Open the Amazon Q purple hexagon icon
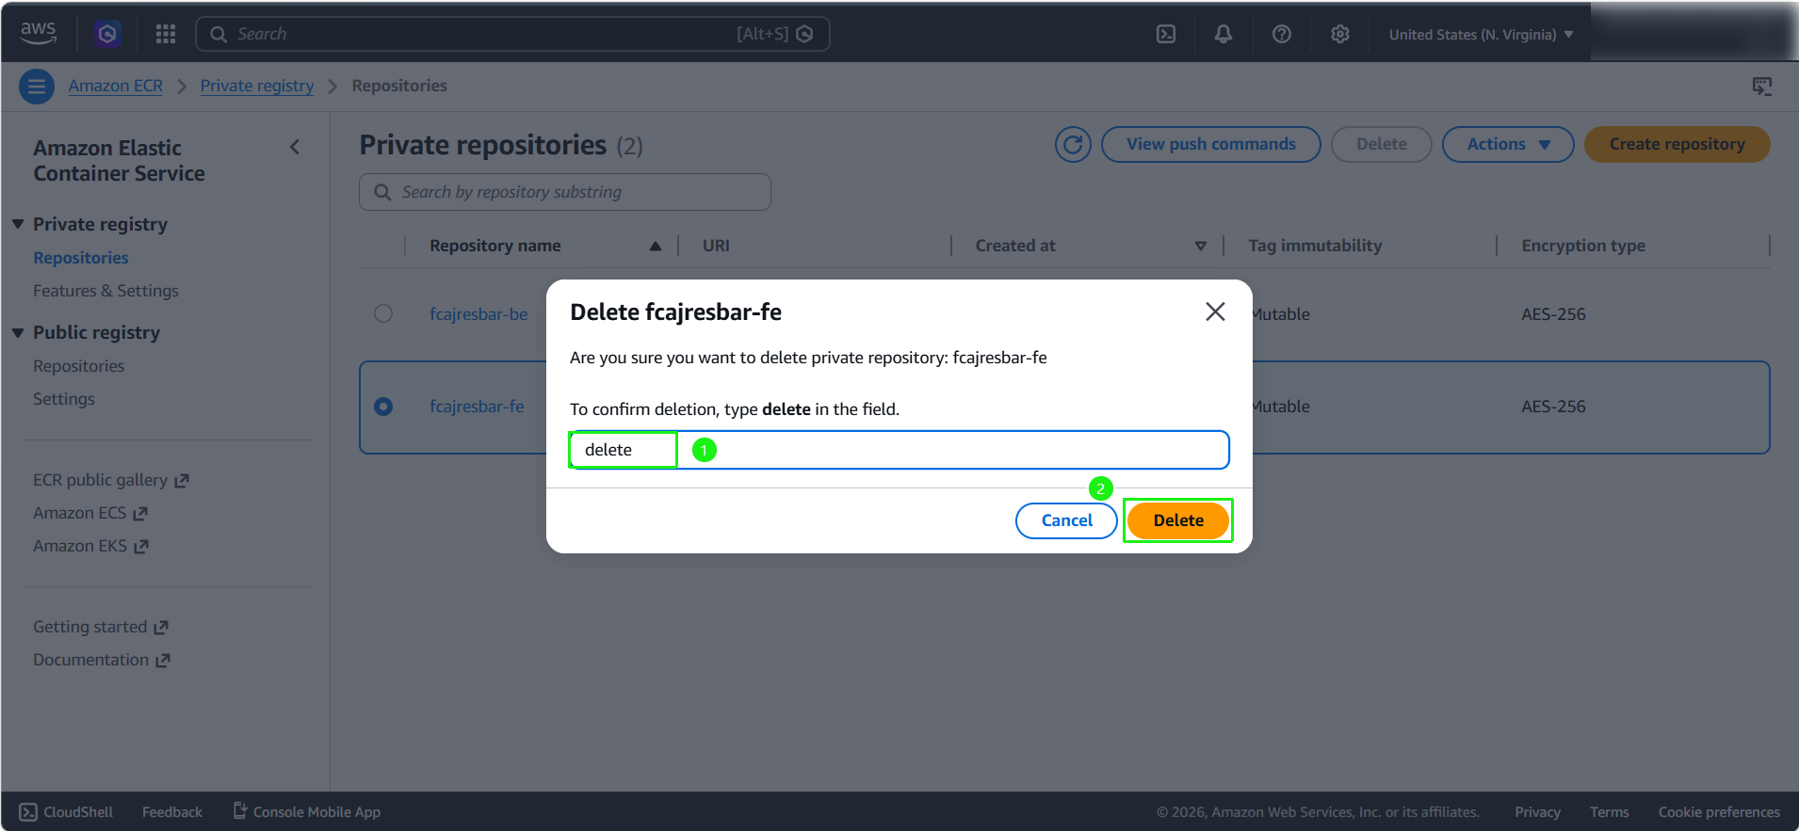Screen dimensions: 1799x831 pyautogui.click(x=107, y=34)
